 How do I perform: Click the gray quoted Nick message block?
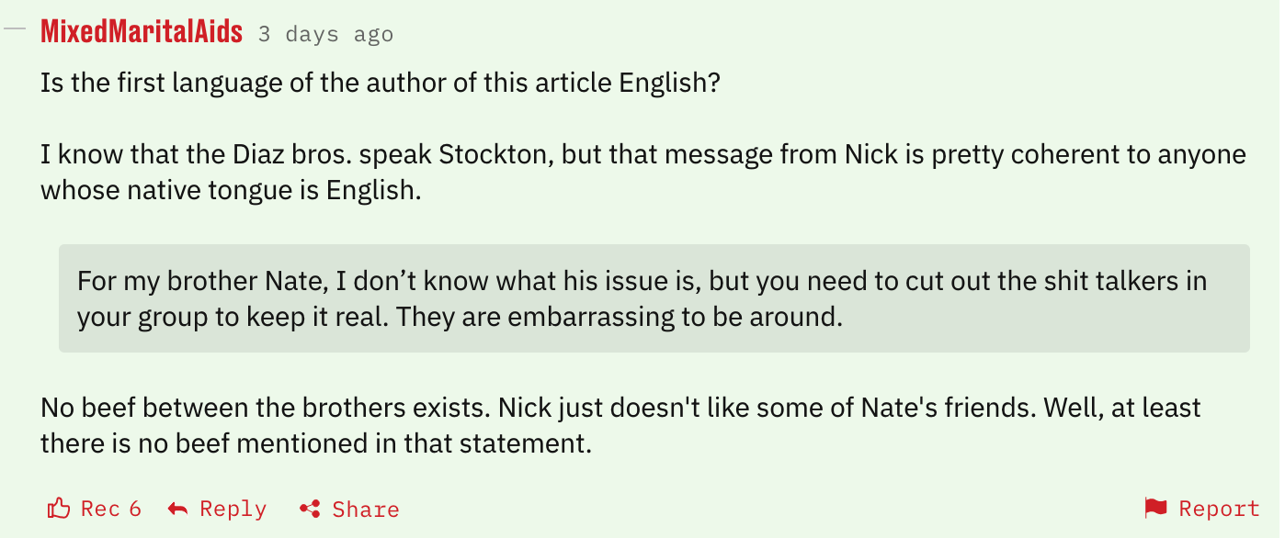654,298
